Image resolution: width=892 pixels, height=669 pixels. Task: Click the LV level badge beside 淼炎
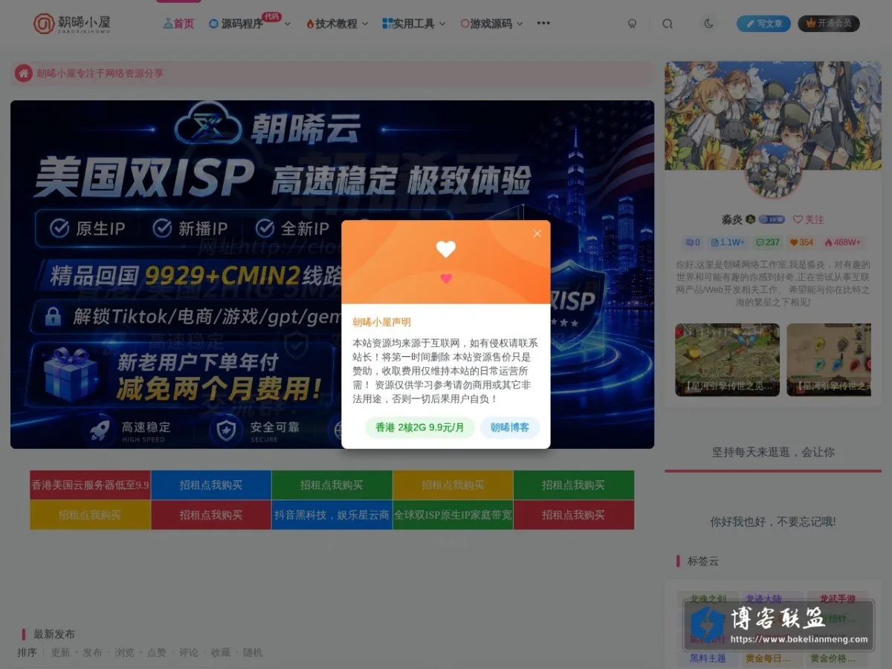coord(772,220)
